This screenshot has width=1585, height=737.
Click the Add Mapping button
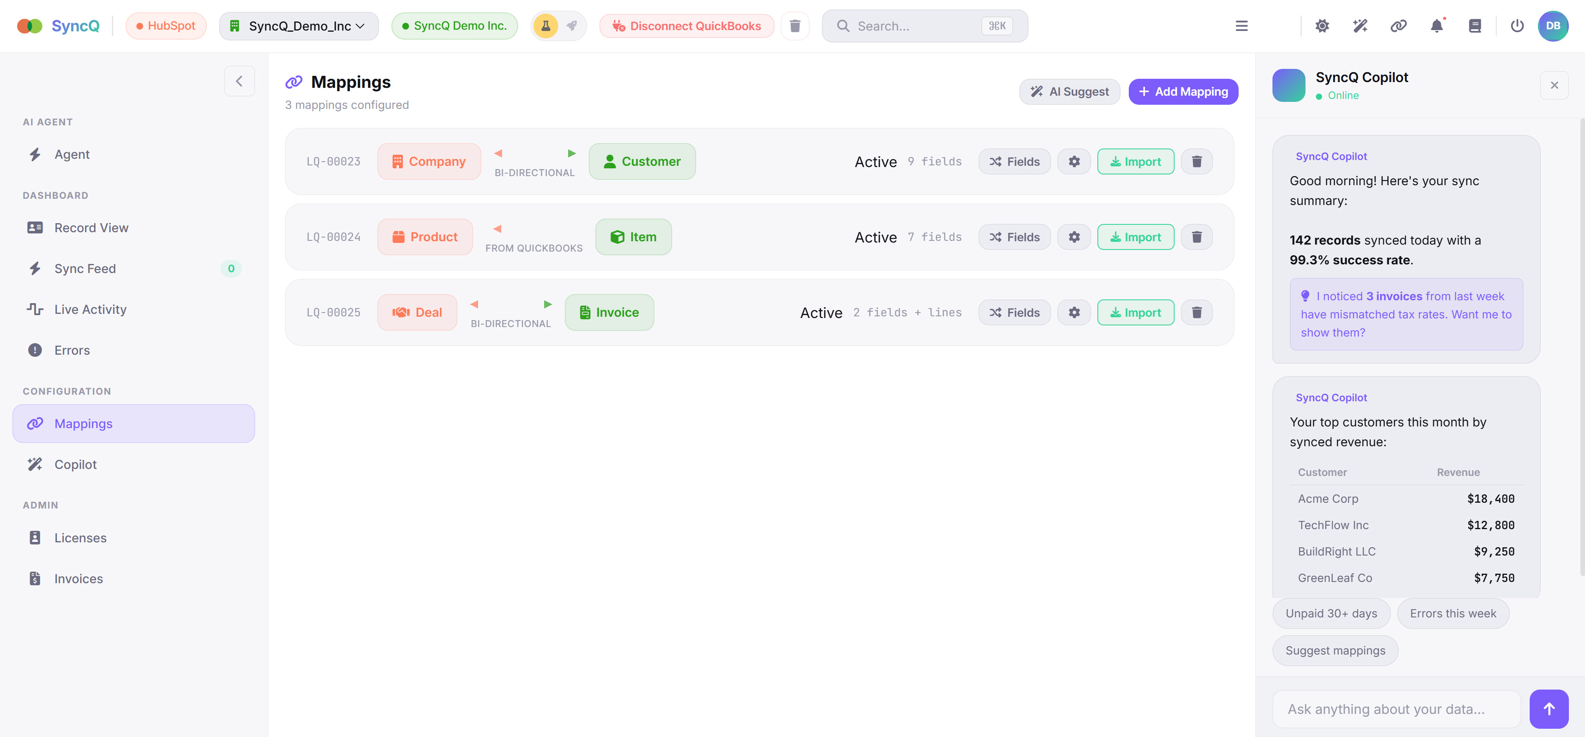point(1182,91)
